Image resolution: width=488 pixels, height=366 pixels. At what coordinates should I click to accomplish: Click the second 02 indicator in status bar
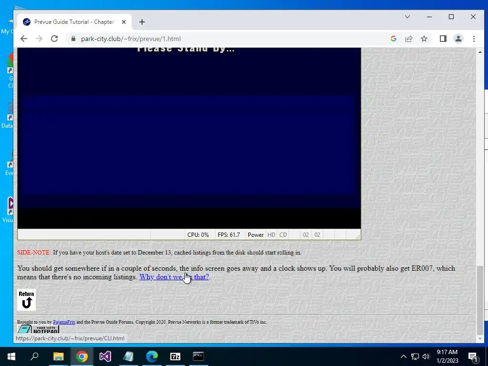317,235
